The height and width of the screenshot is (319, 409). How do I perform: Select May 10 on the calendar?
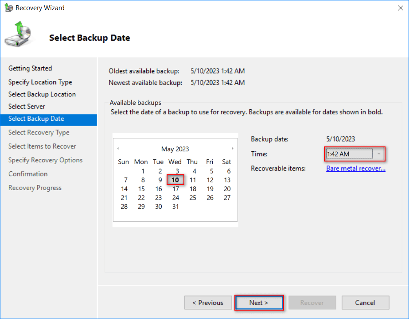pyautogui.click(x=175, y=180)
